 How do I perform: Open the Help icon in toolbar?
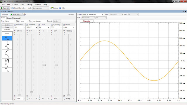[60, 8]
